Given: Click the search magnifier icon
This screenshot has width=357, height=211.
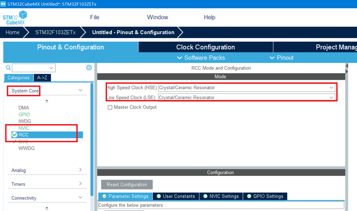Looking at the screenshot, I should click(x=8, y=68).
